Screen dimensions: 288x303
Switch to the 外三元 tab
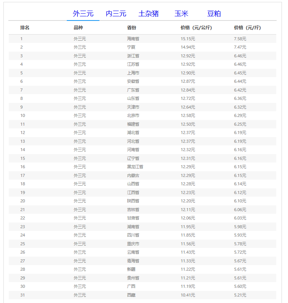coord(83,14)
